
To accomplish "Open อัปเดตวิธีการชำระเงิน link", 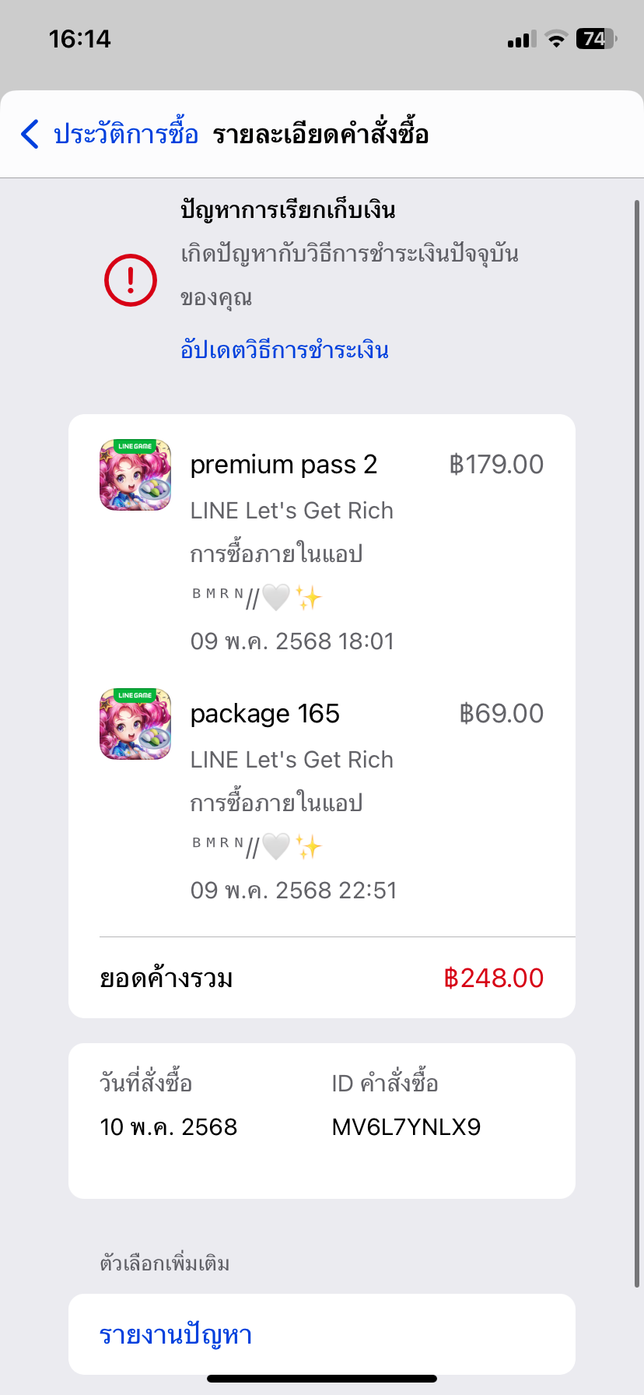I will [x=285, y=349].
